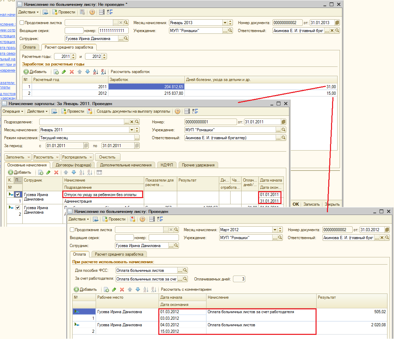Click Создать документы на выплату зарплаты
394x339 pixels.
[133, 111]
